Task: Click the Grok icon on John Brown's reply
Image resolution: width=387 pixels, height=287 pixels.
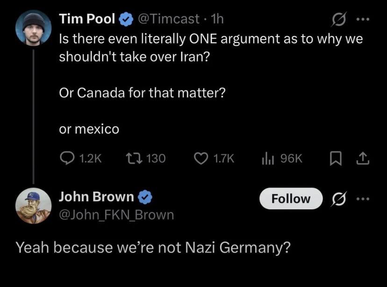Action: coord(337,199)
